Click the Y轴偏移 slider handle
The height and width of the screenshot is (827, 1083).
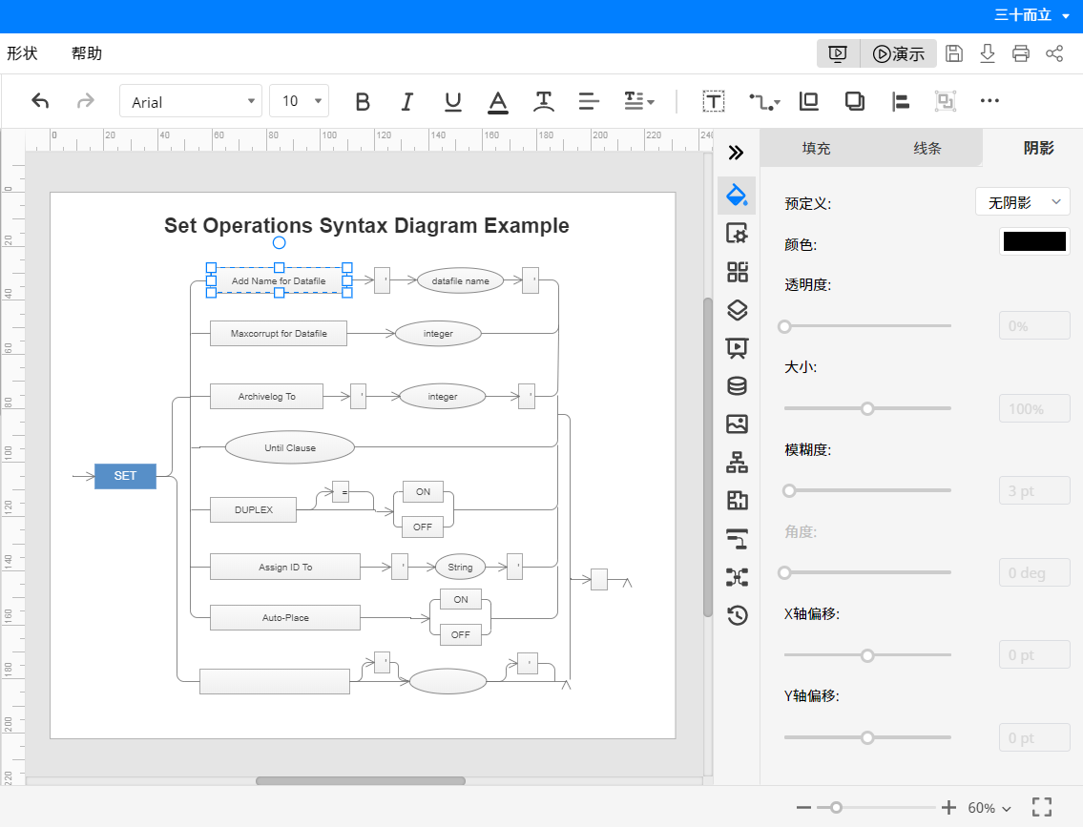pos(867,737)
